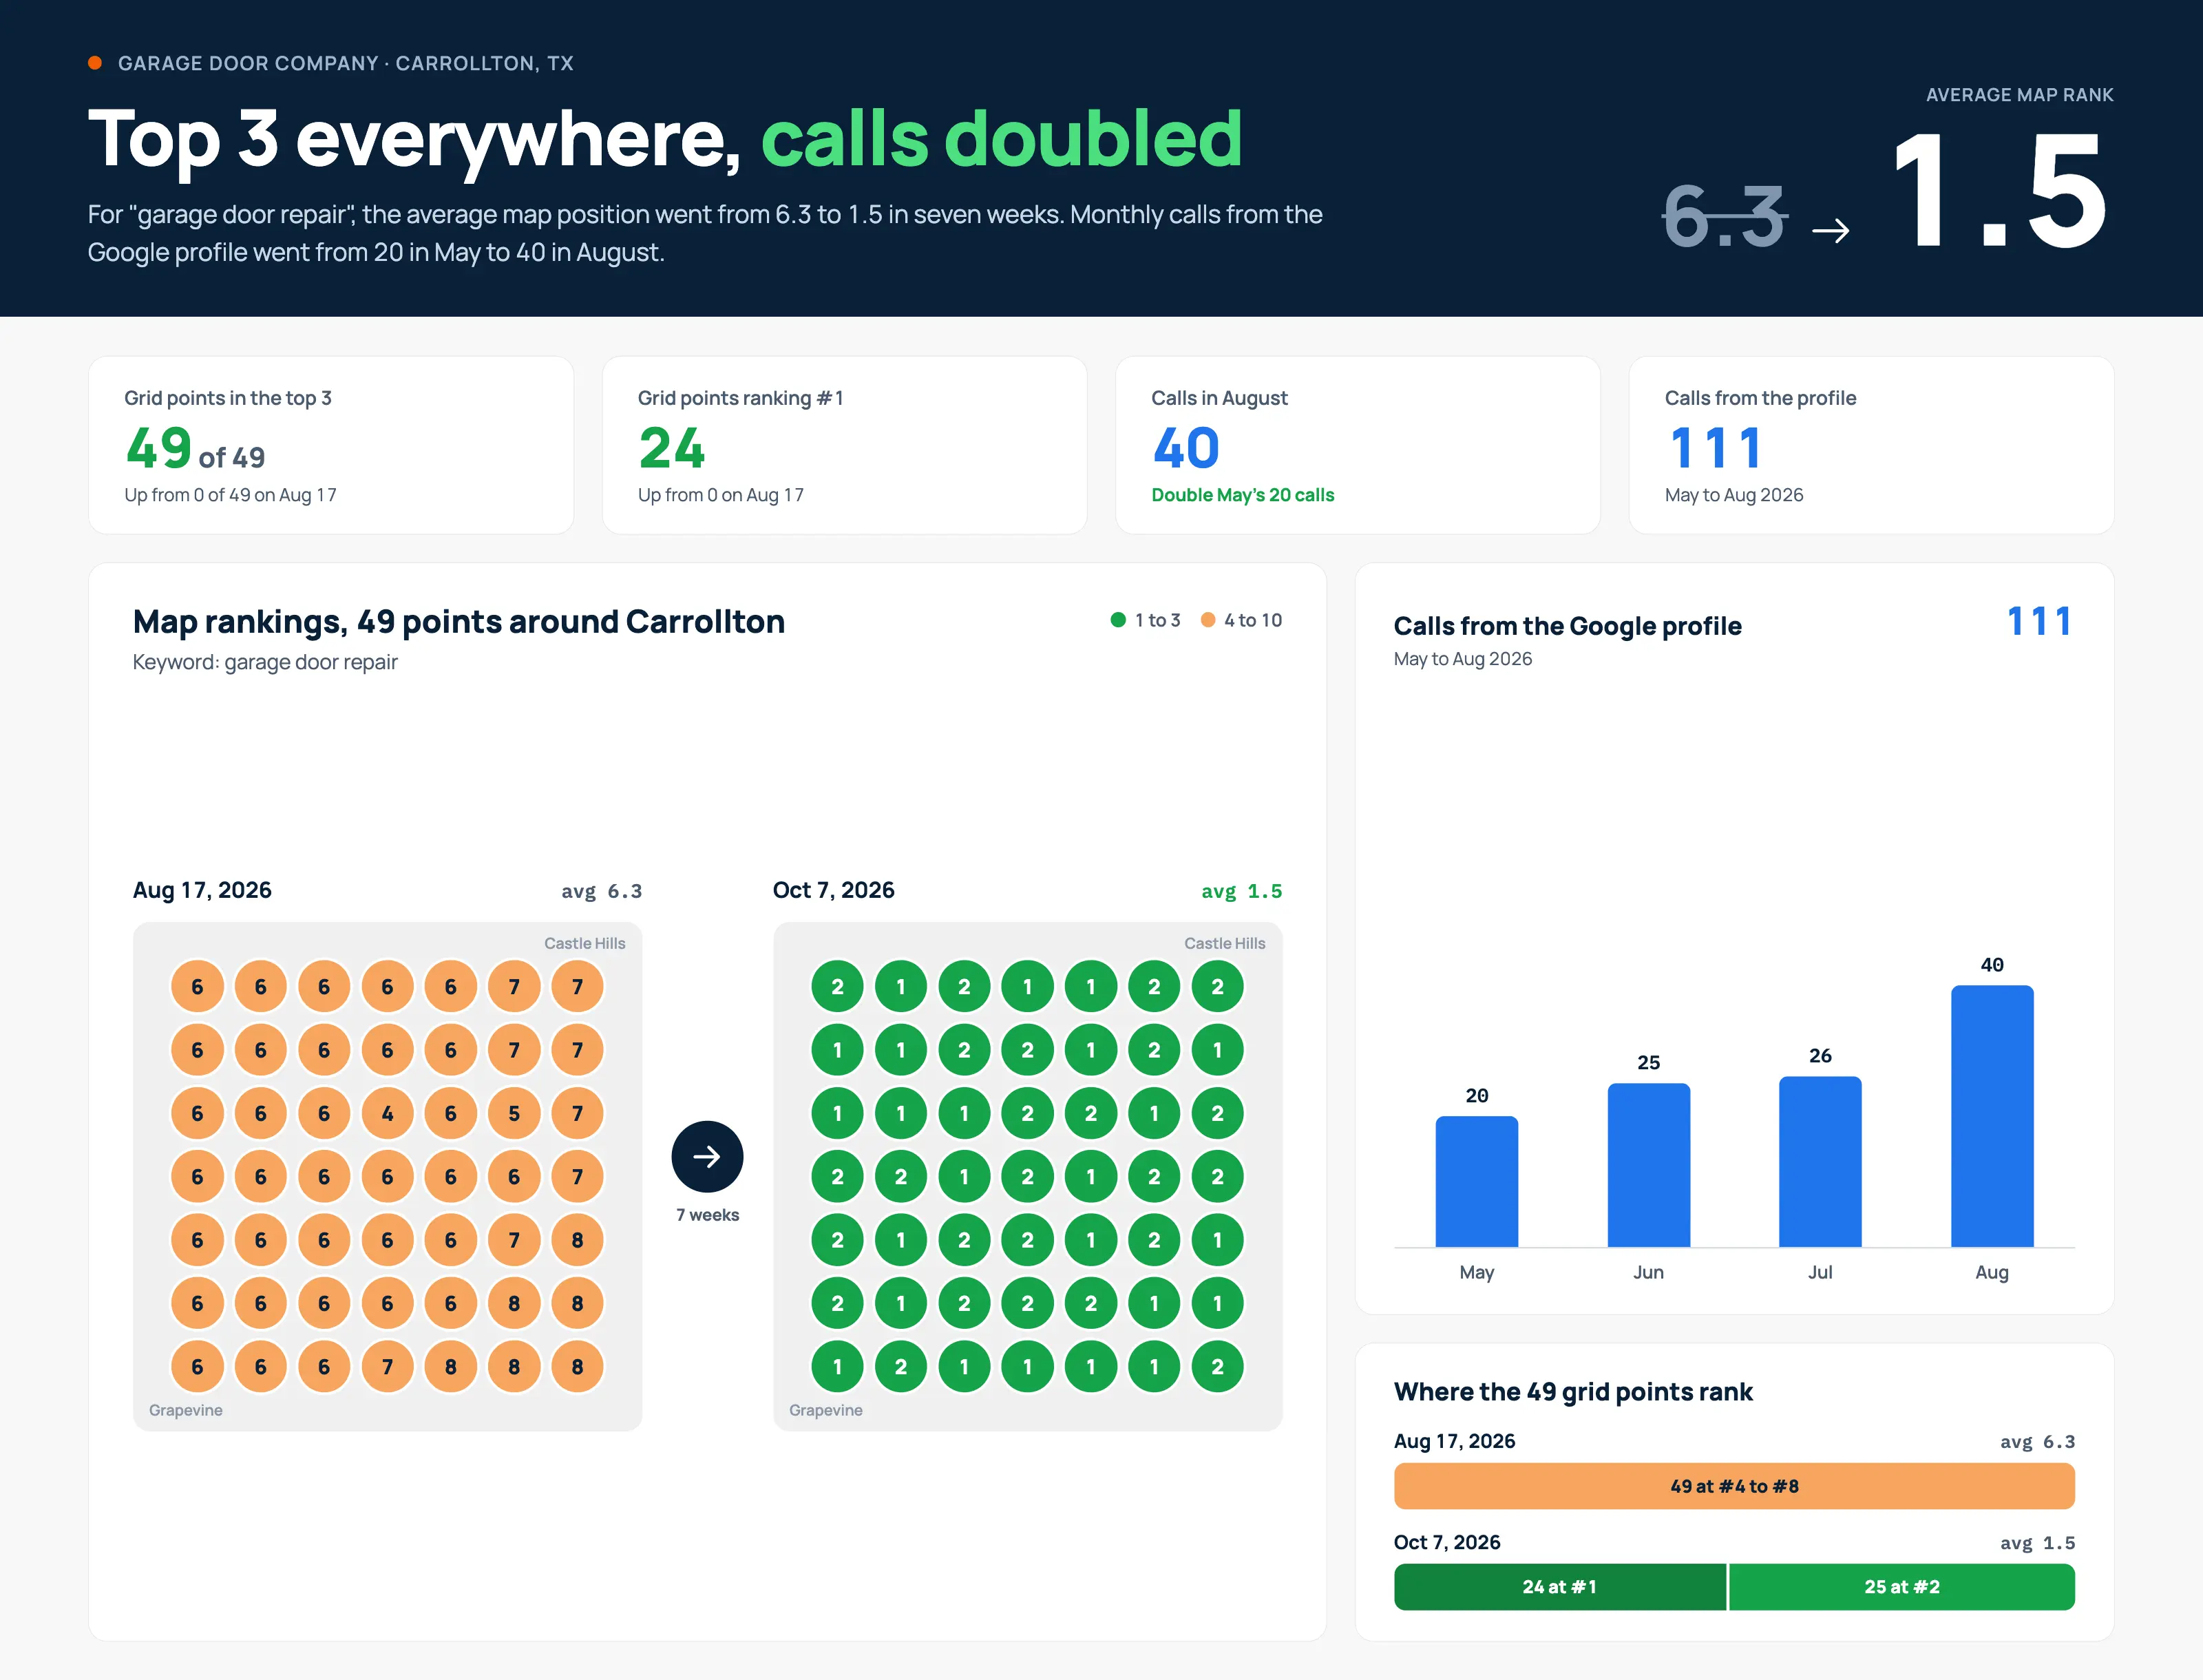
Task: Open the "Grid points ranking #1" card
Action: pyautogui.click(x=844, y=445)
